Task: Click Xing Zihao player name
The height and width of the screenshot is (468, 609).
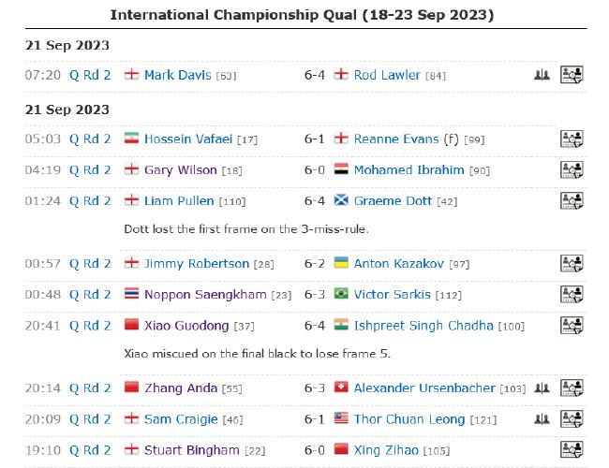Action: [386, 450]
